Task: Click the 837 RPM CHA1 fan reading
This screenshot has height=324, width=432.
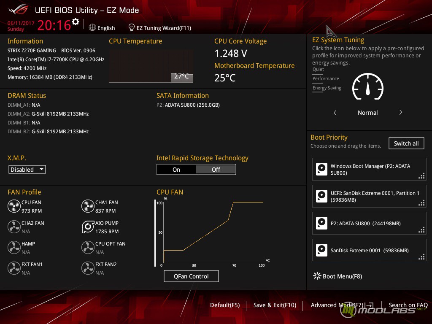Action: [105, 211]
